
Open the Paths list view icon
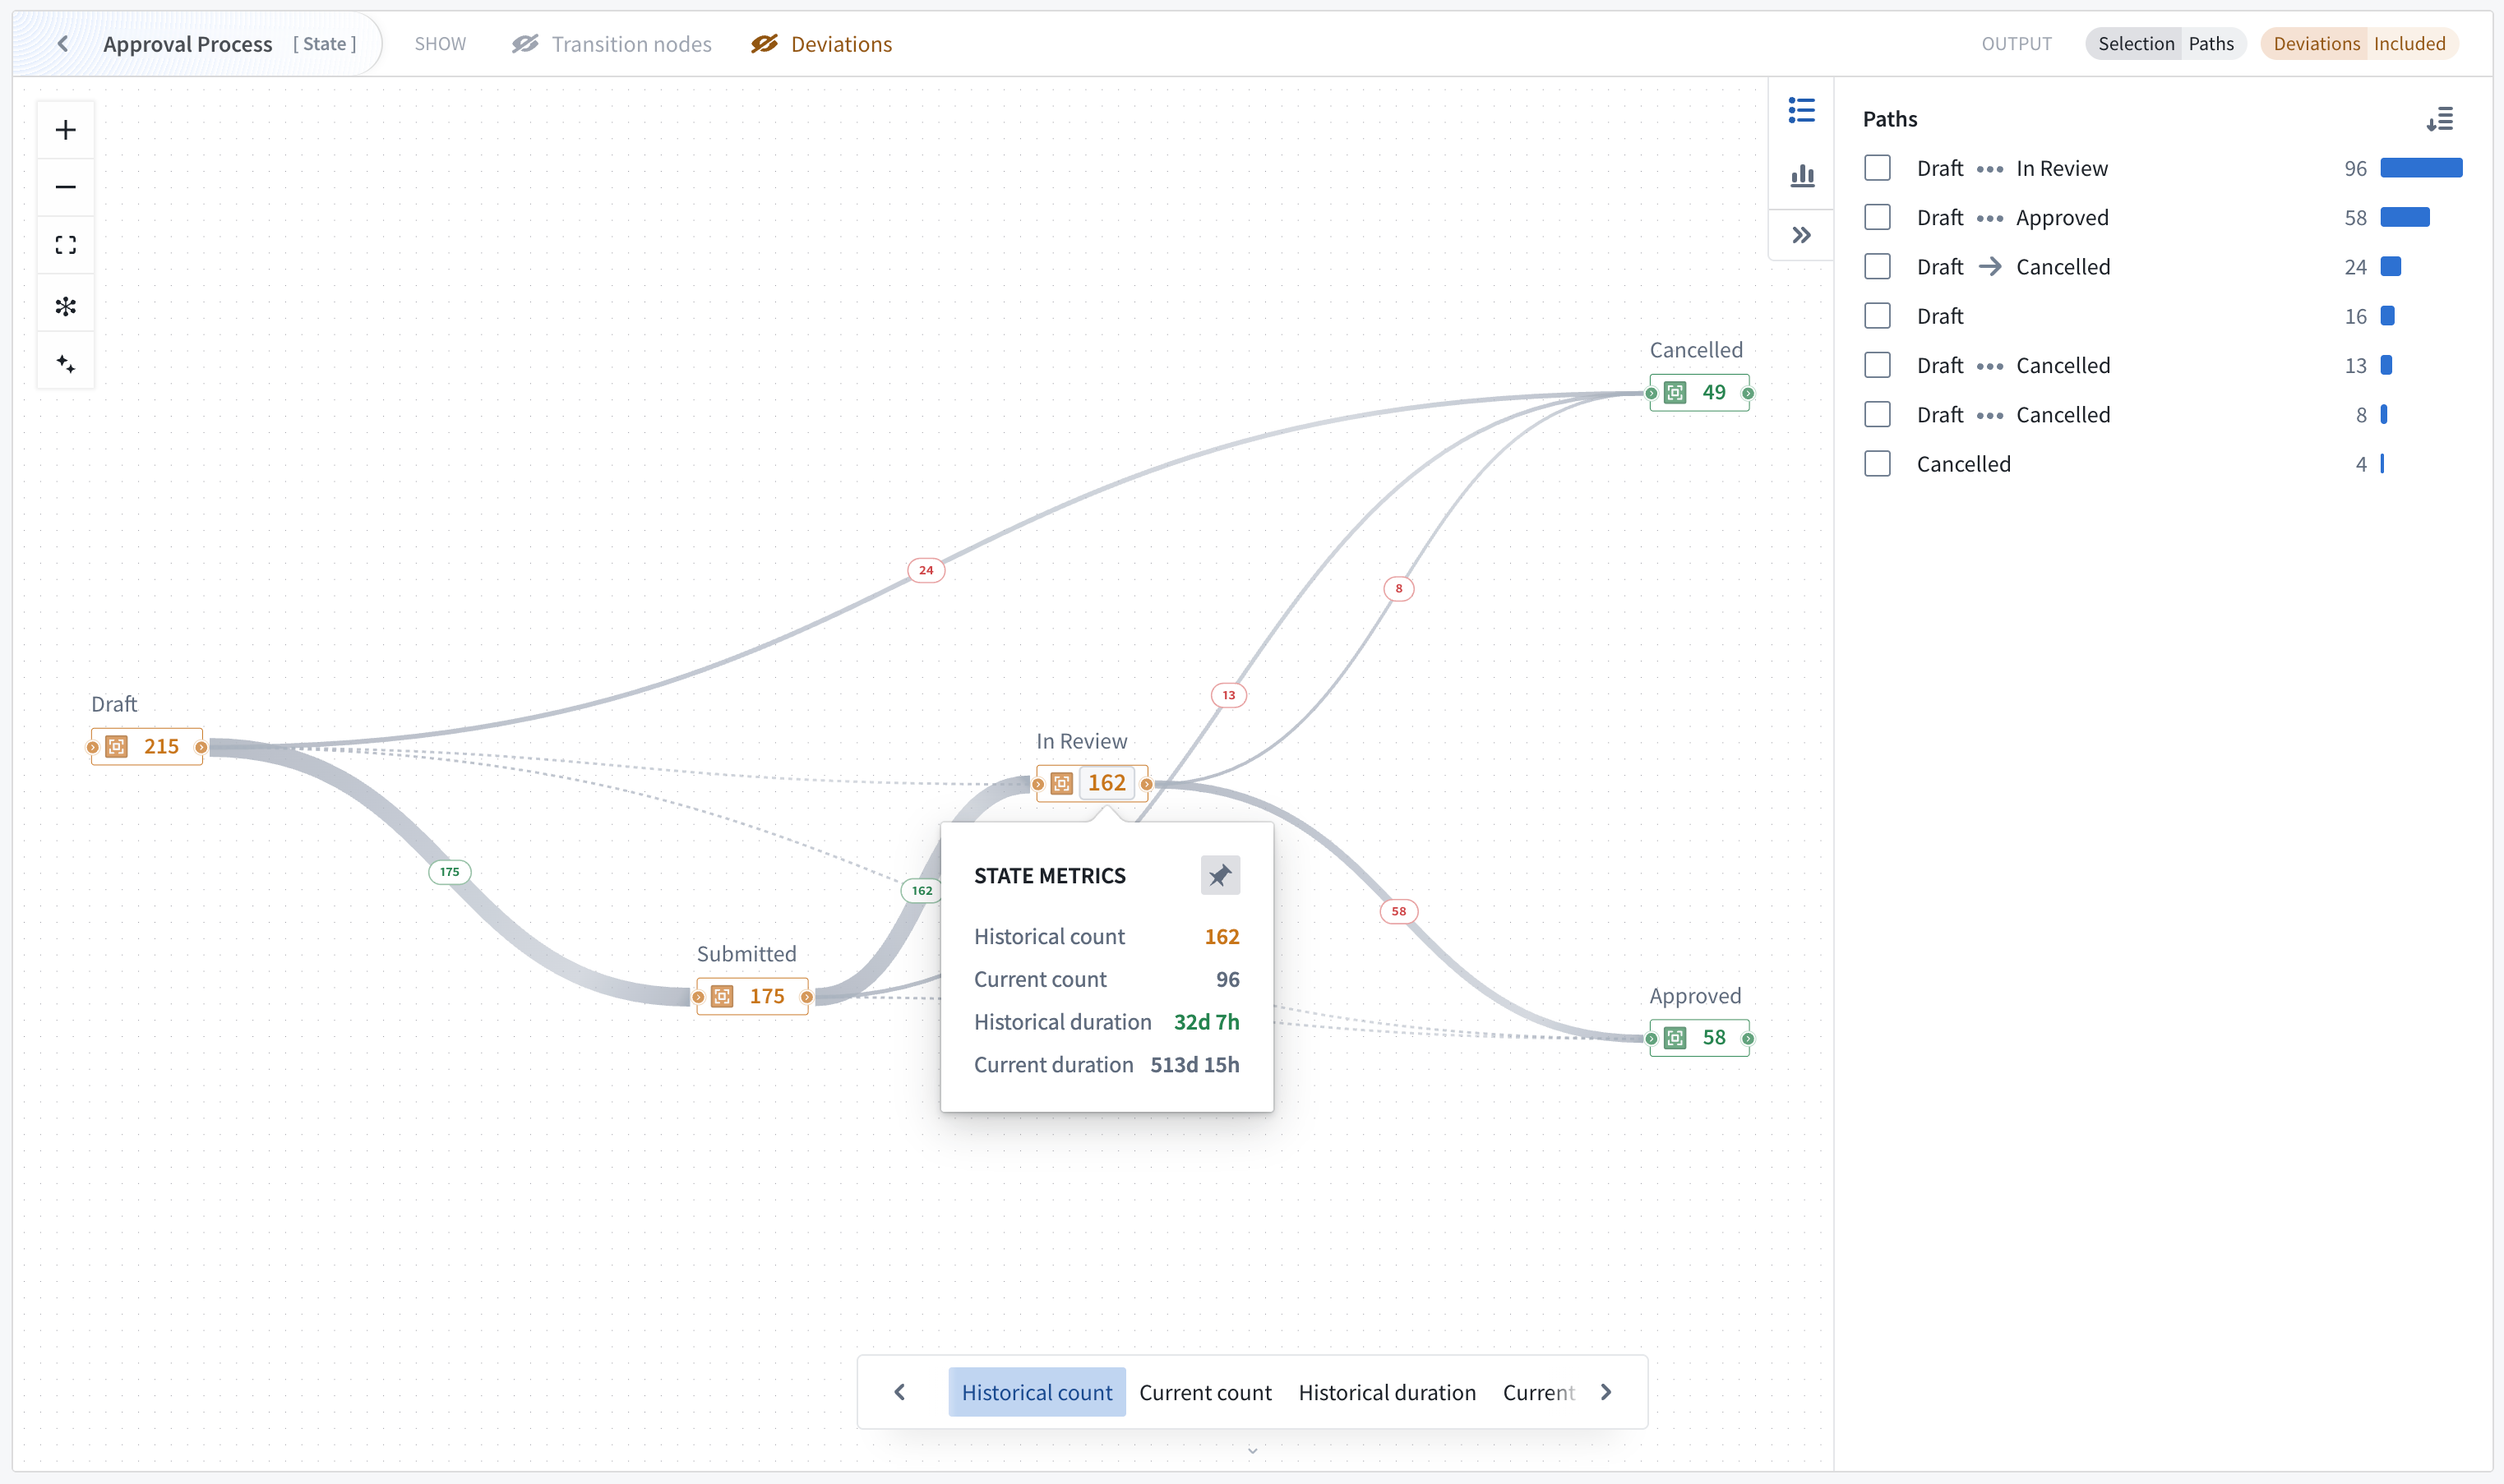[x=1800, y=110]
